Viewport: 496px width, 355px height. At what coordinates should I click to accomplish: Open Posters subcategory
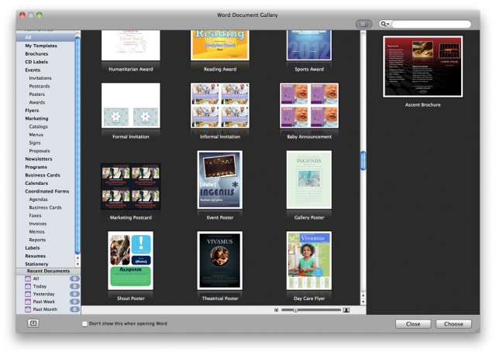point(37,94)
